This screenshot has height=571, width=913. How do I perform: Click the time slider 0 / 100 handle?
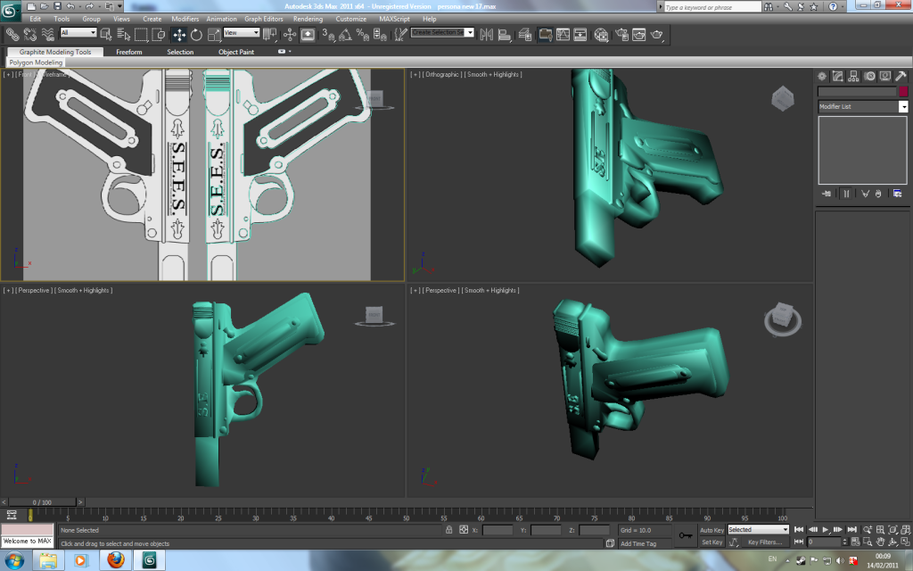pyautogui.click(x=42, y=502)
